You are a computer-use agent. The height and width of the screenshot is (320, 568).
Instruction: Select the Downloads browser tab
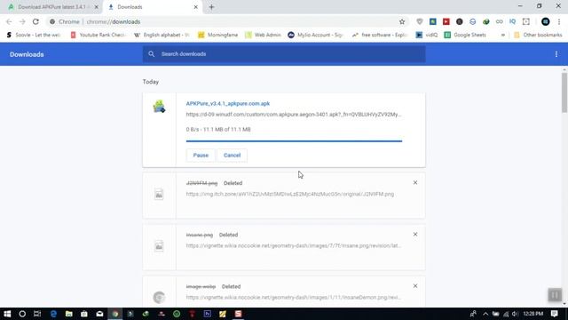(x=152, y=7)
